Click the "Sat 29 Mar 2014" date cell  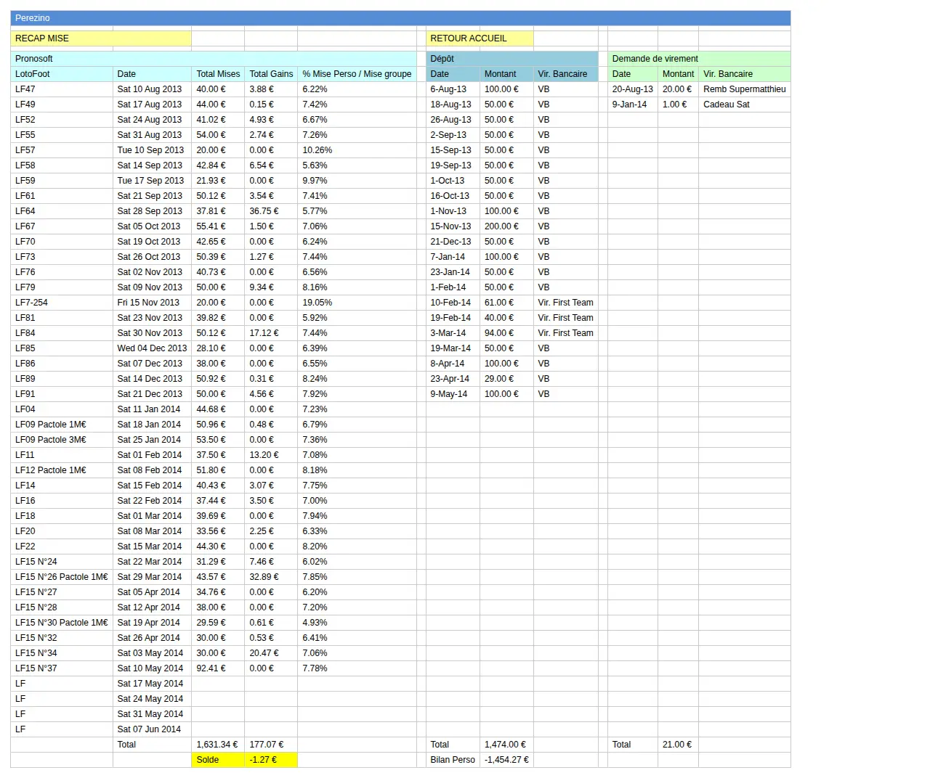point(152,577)
